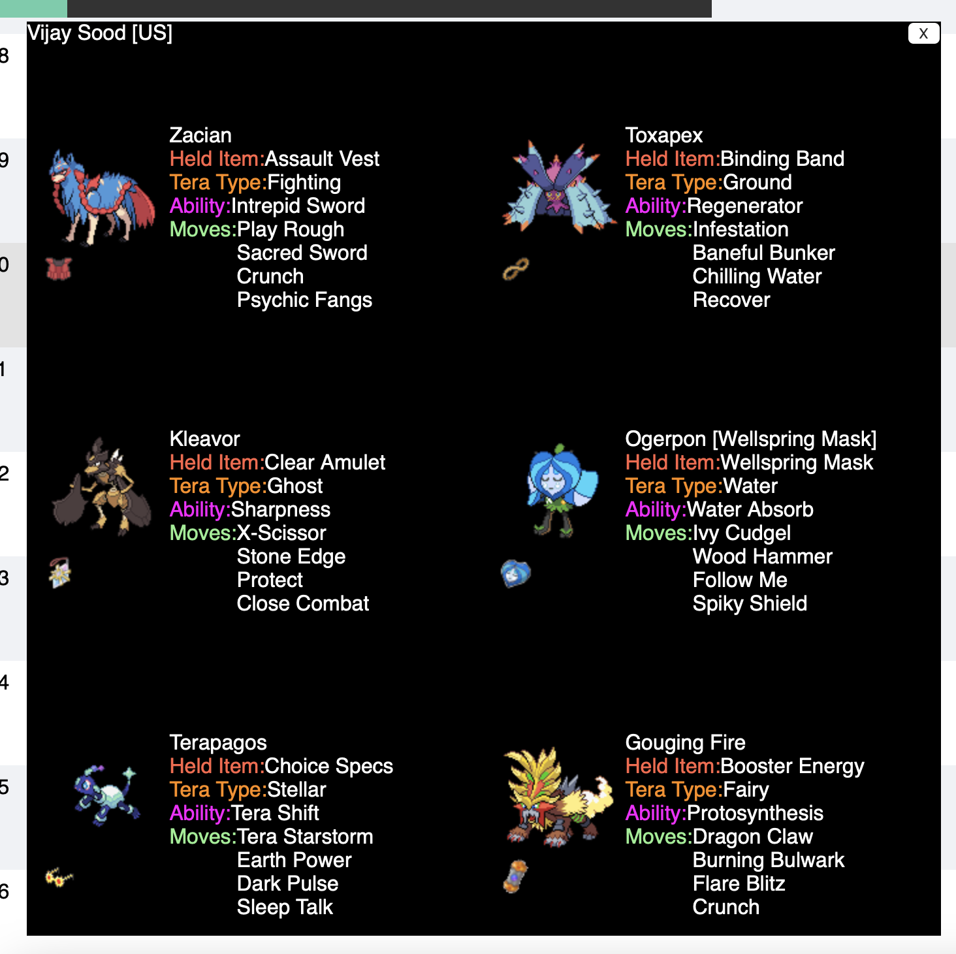Click the Kleavor sprite image
Screen dimensions: 956x954
coord(102,486)
